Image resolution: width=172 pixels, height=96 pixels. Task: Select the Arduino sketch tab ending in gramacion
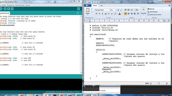pyautogui.click(x=5, y=13)
